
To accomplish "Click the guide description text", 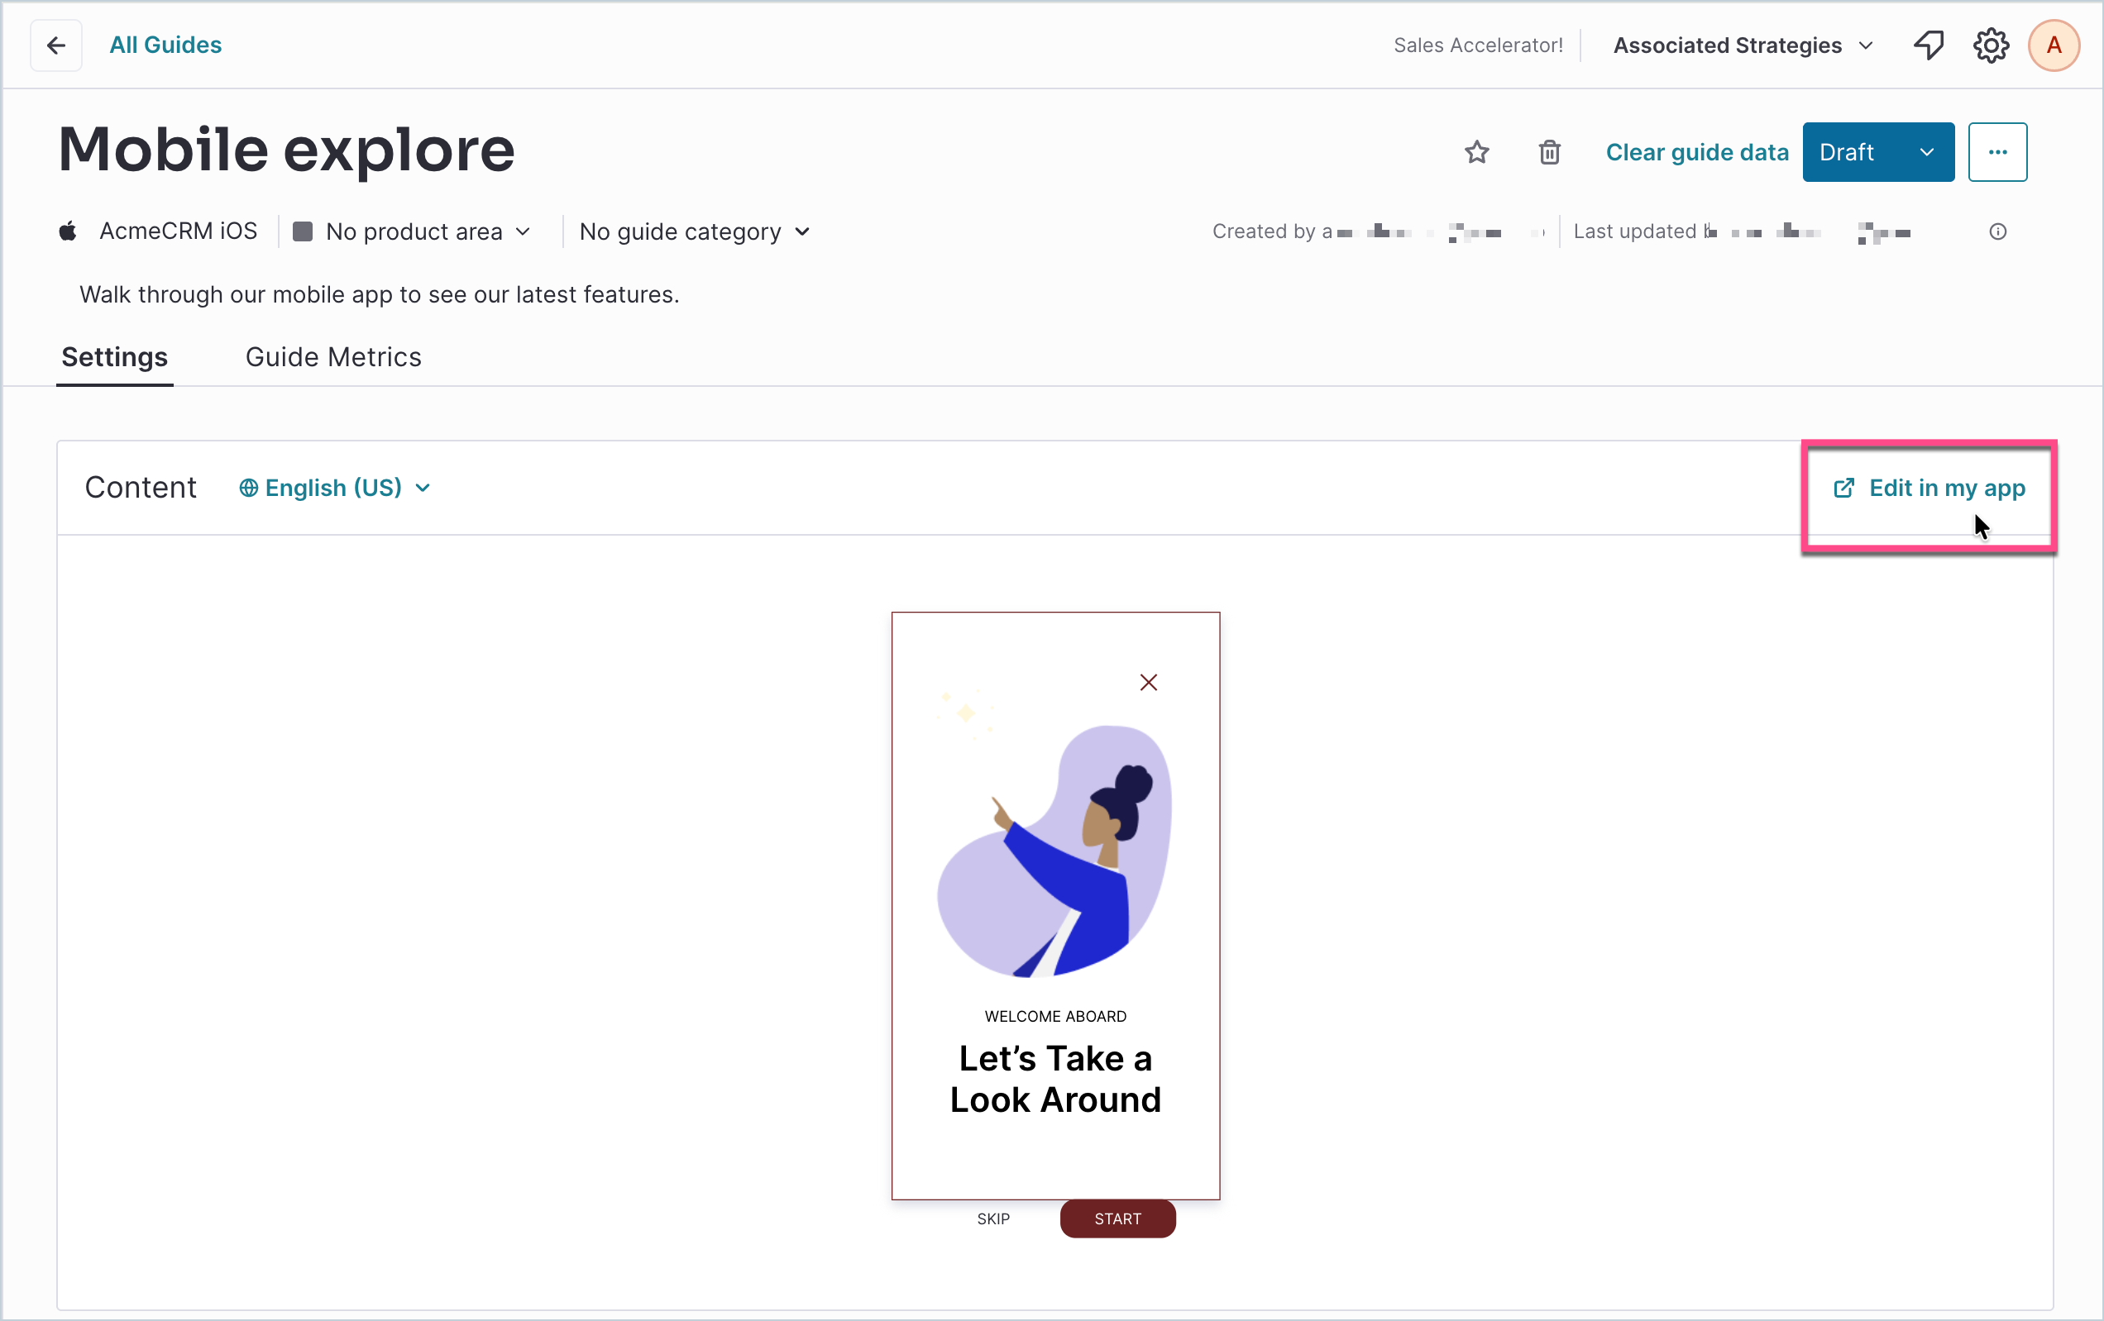I will pos(380,295).
